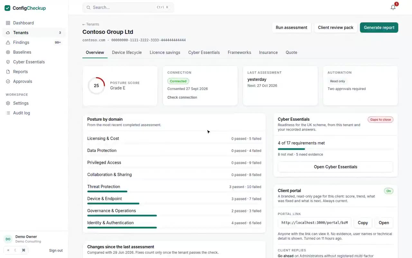Click the portal link URL field
The image size is (412, 258).
point(314,223)
